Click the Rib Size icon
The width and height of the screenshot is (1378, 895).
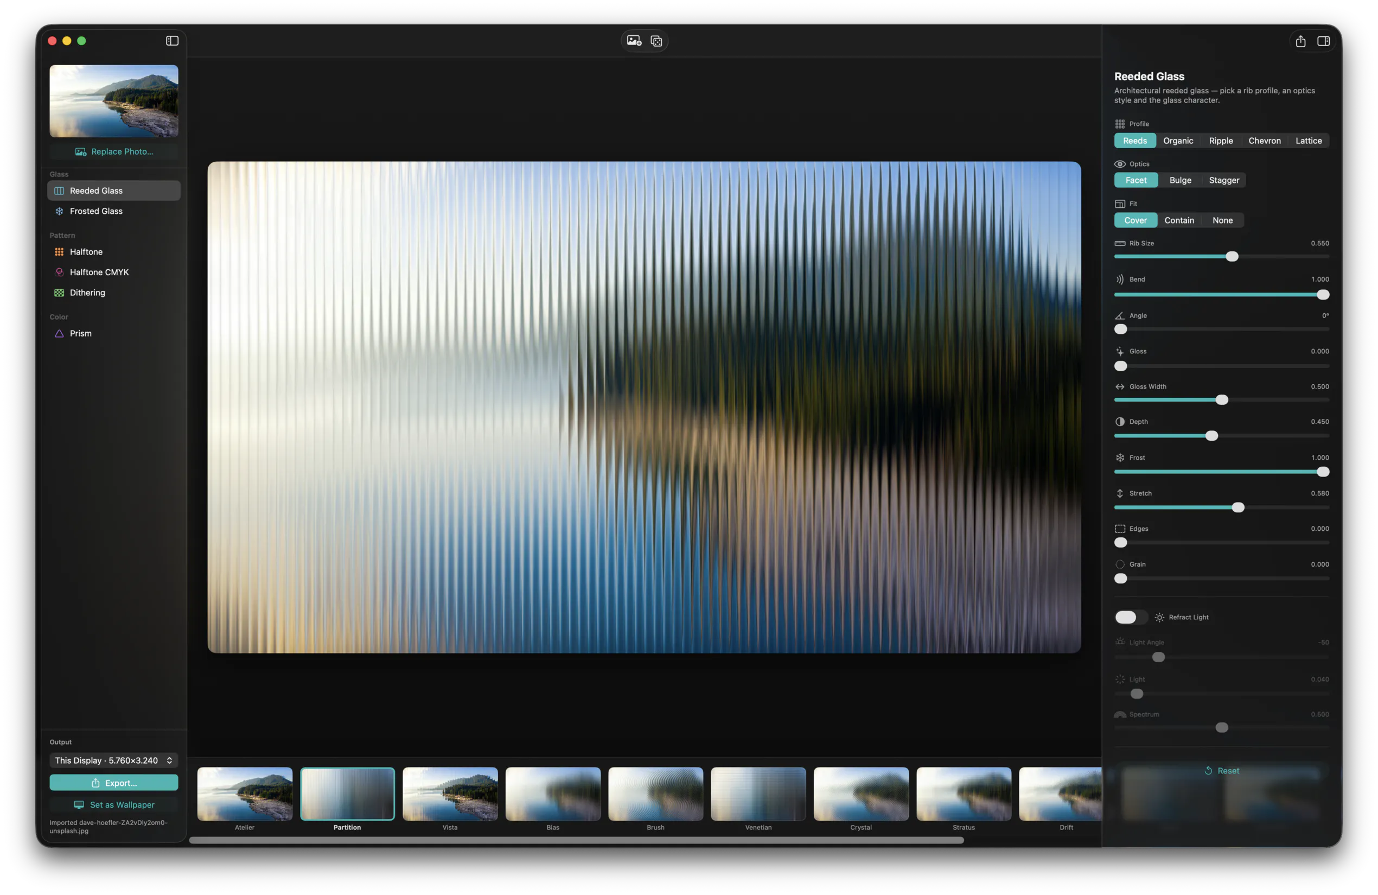tap(1120, 243)
